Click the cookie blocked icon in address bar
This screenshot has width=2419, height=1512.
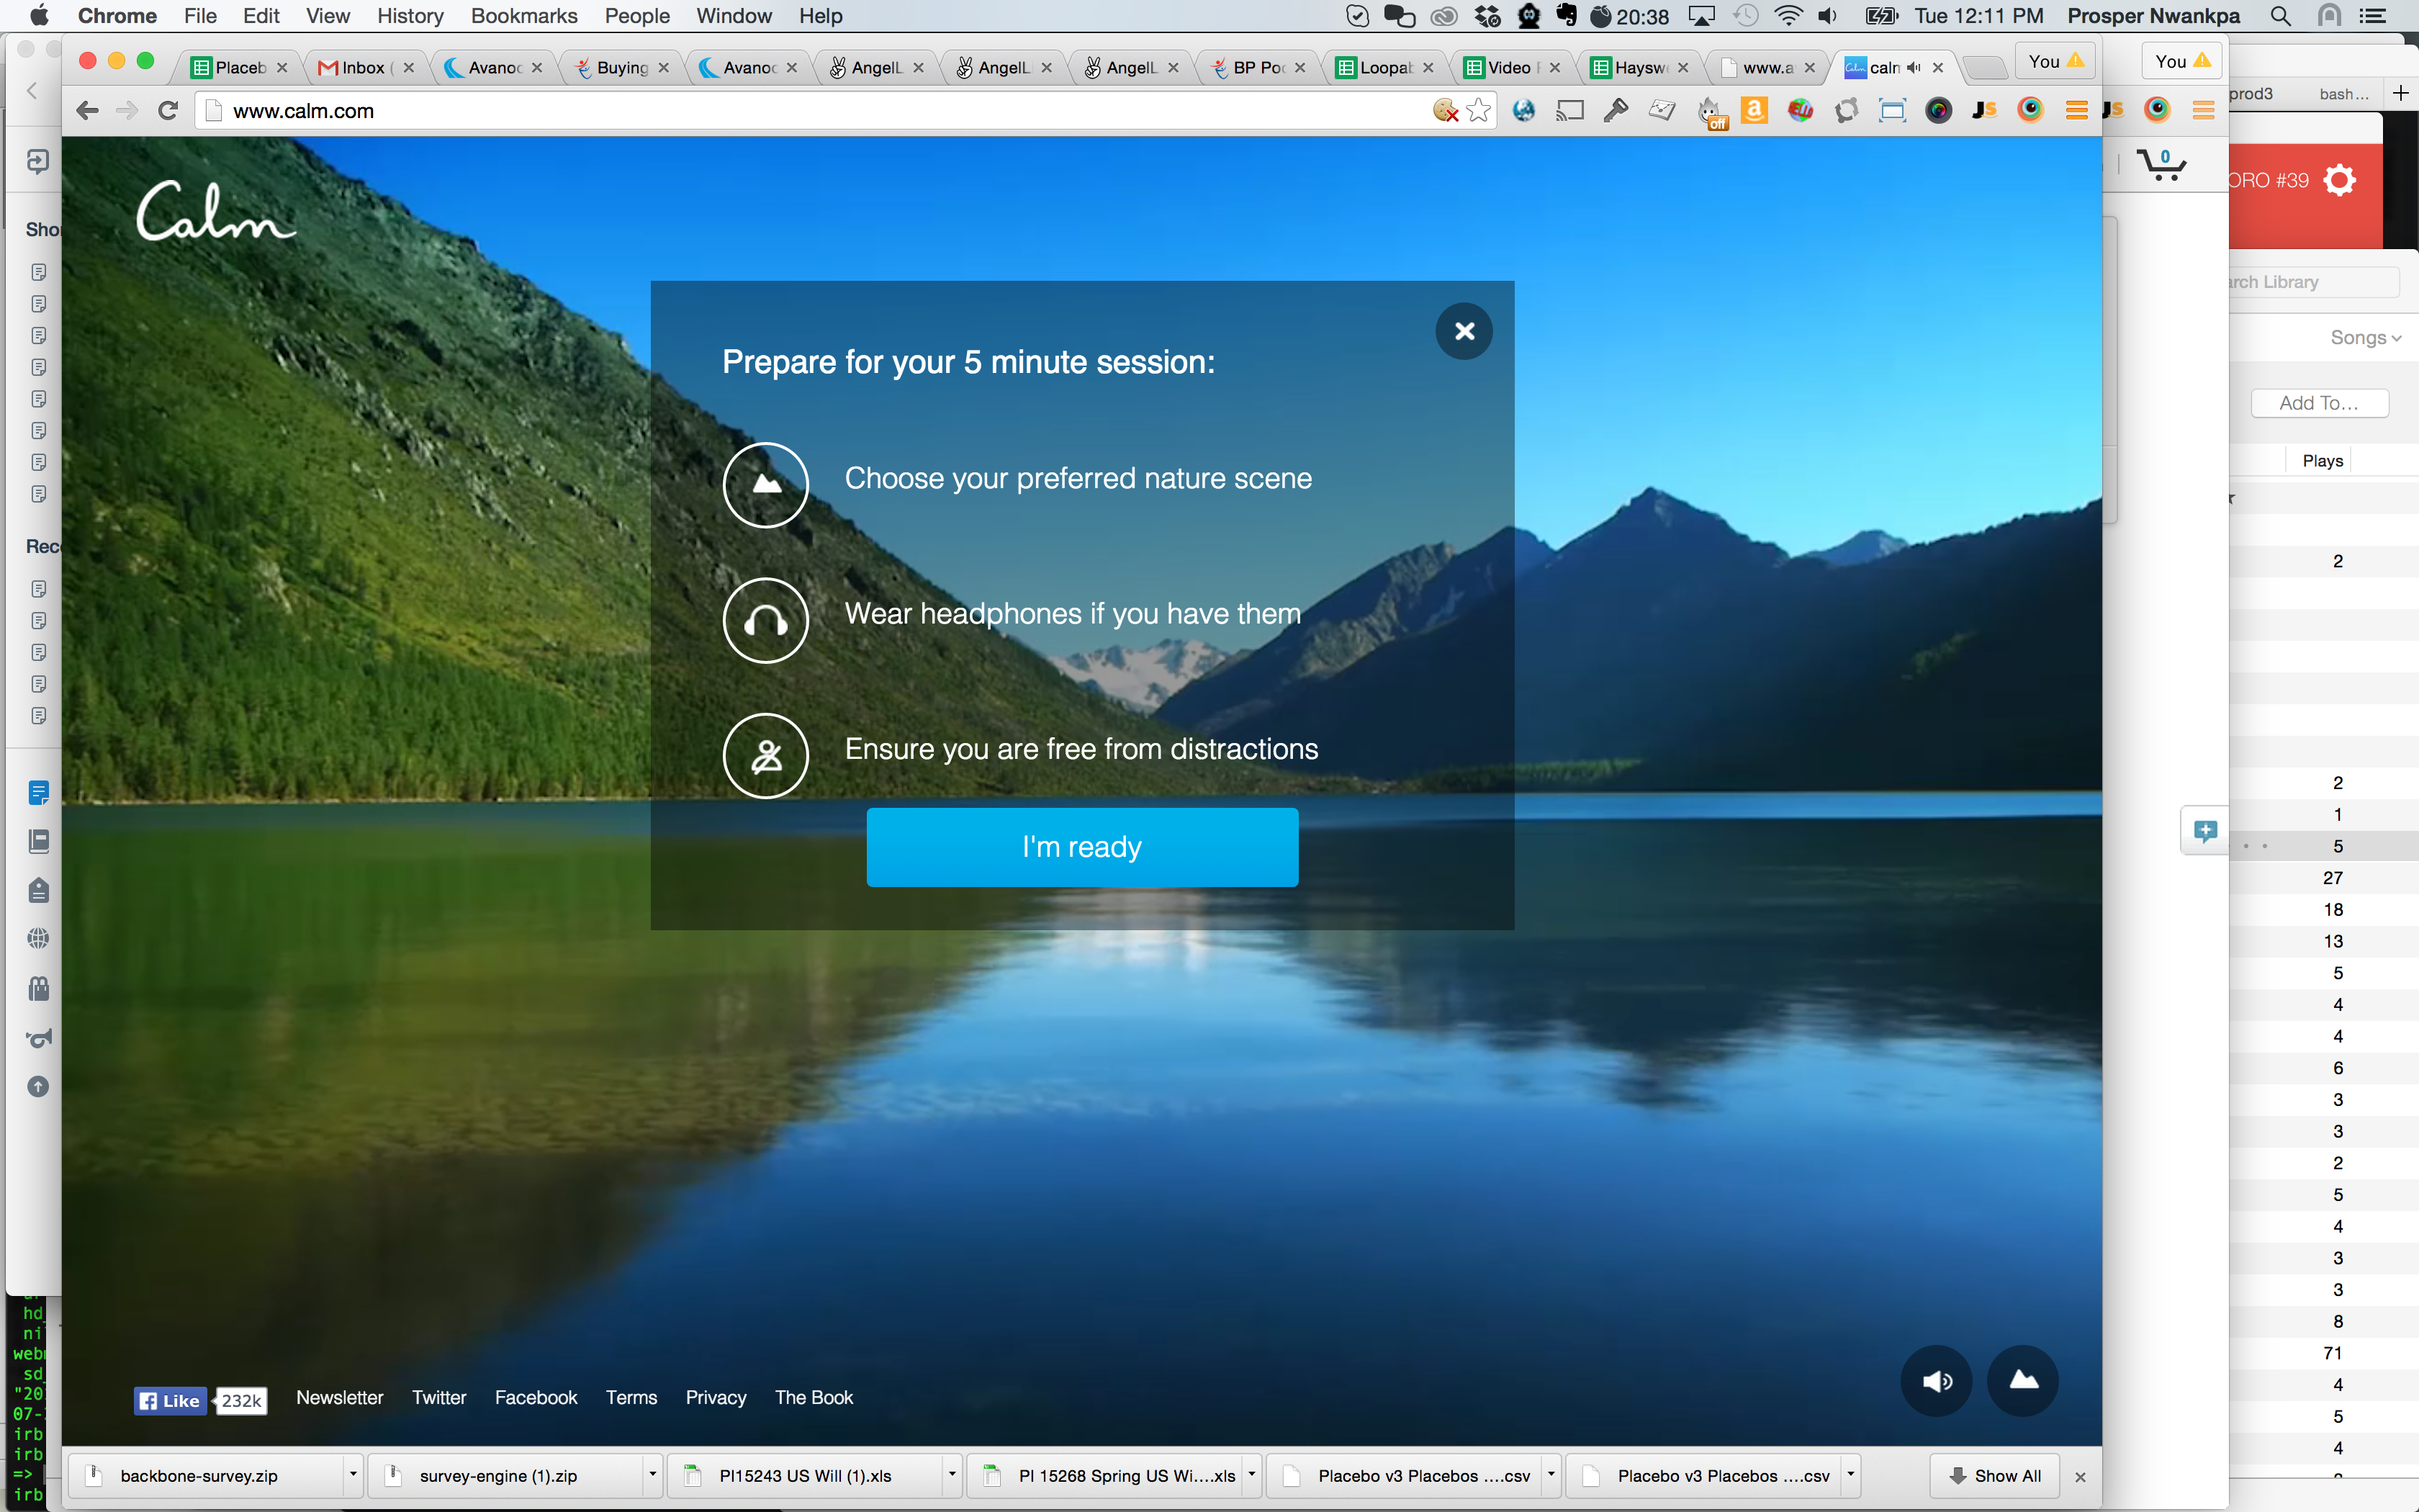1446,111
